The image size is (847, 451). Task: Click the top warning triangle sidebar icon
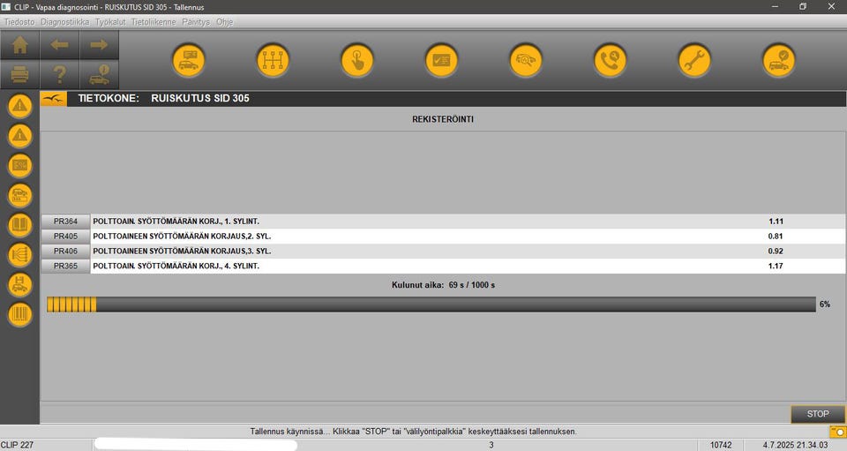pyautogui.click(x=20, y=106)
